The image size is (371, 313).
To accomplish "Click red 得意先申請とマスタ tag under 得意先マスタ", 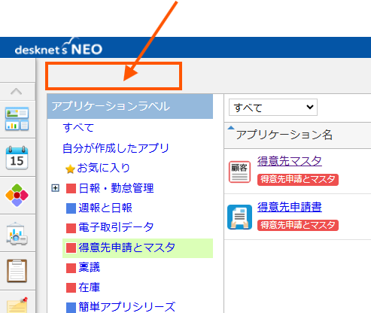I will [298, 180].
